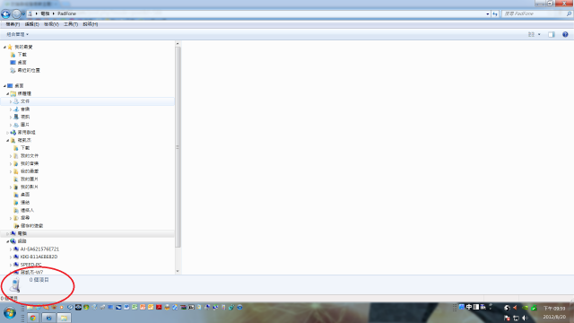The image size is (574, 323).
Task: Click the navigation pane scrollbar thumb
Action: tap(178, 147)
